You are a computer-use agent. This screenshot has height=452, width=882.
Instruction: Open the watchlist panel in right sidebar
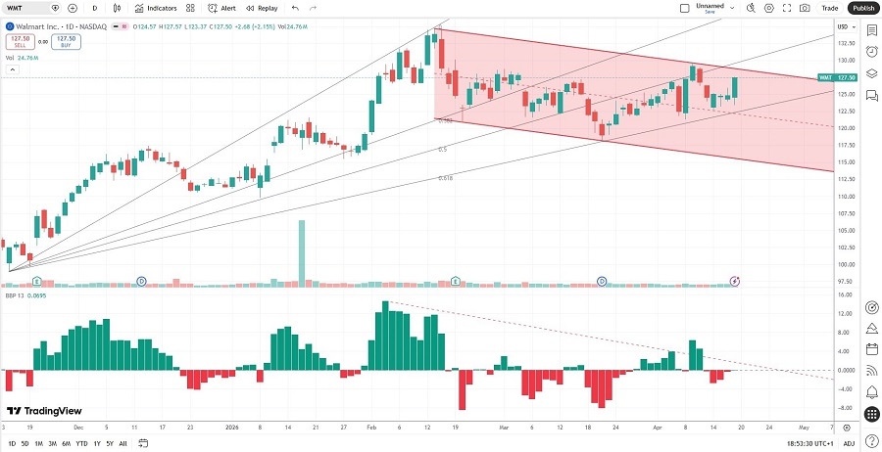(x=872, y=29)
